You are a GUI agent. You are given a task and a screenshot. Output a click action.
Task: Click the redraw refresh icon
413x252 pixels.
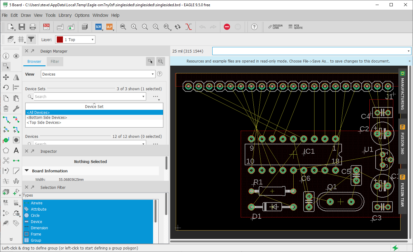pos(178,27)
